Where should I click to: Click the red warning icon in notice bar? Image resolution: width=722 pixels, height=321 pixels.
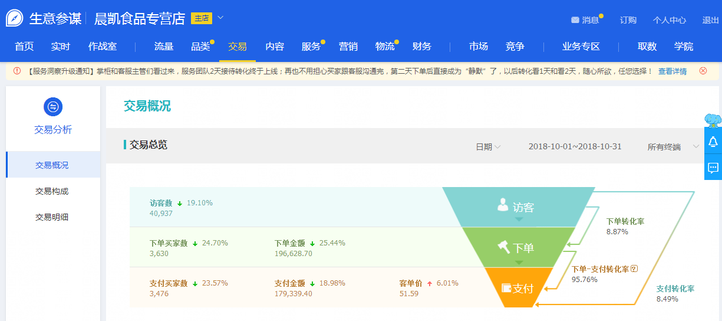[17, 71]
